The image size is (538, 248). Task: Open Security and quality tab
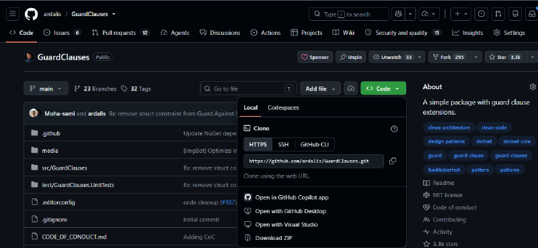403,33
